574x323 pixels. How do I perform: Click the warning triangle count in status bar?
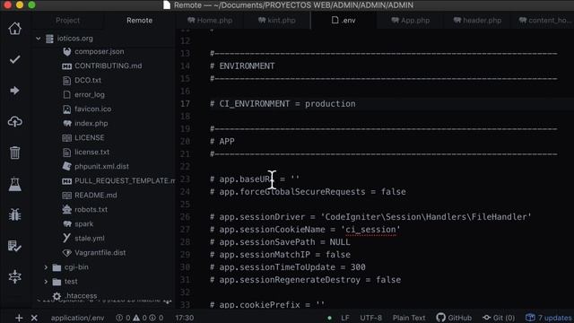140,318
